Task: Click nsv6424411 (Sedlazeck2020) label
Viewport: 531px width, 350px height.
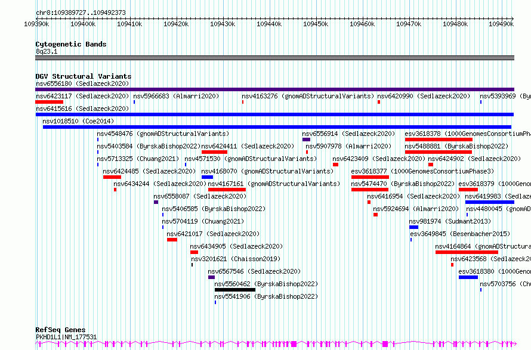Action: [248, 146]
